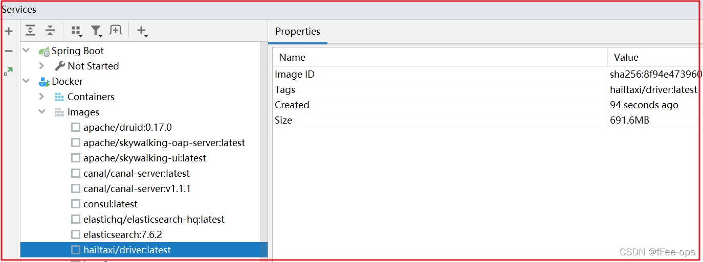Image resolution: width=703 pixels, height=262 pixels.
Task: Click the Created property name
Action: 292,105
